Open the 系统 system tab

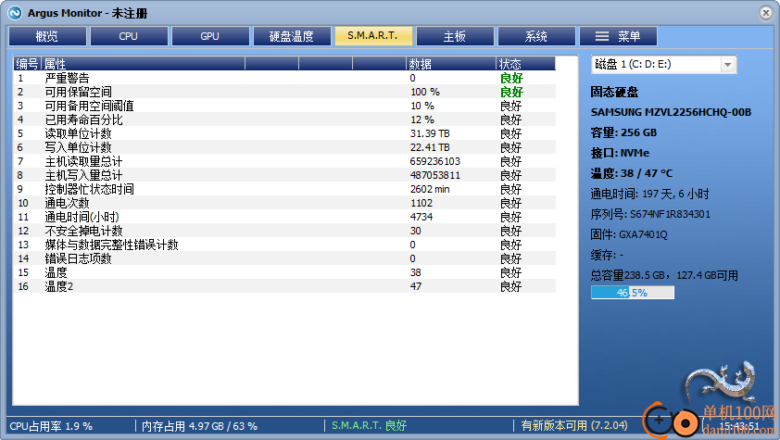(x=536, y=36)
